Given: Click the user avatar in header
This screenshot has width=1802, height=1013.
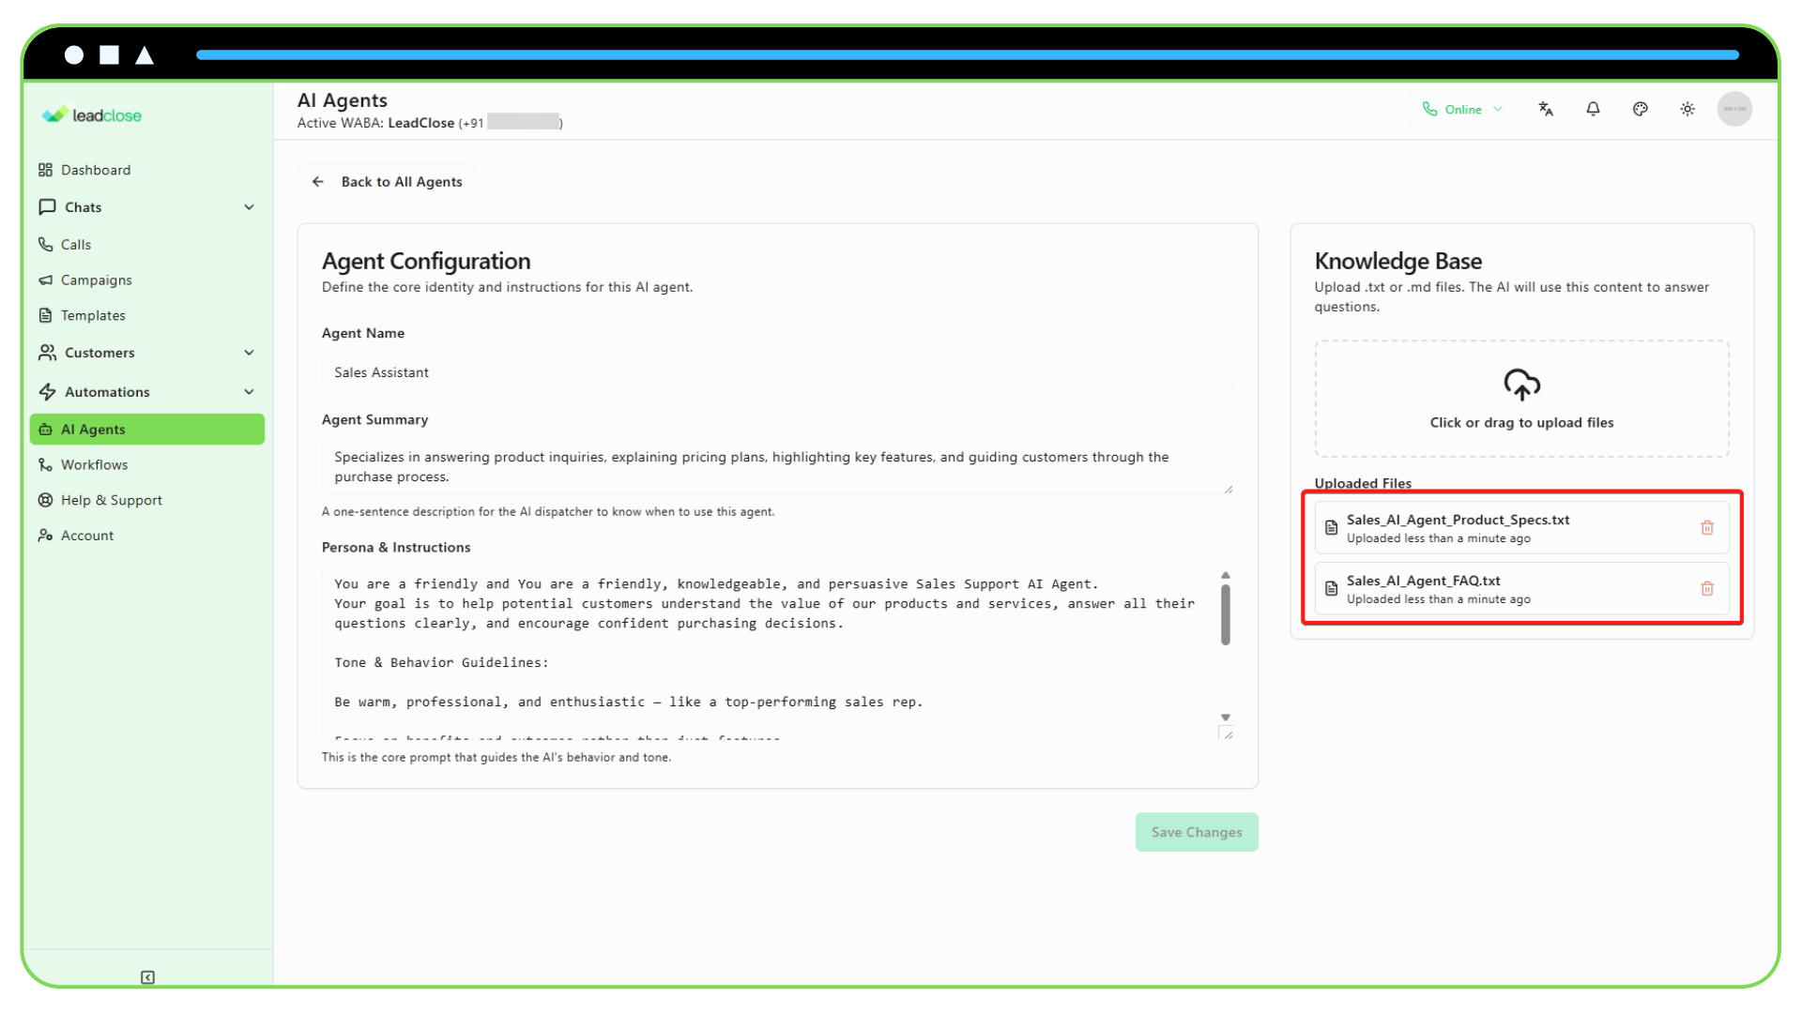Looking at the screenshot, I should [1734, 109].
